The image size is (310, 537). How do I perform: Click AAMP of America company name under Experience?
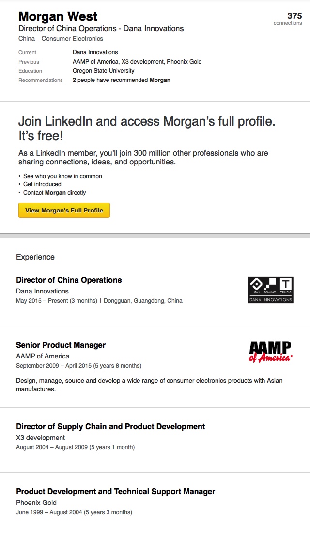(43, 356)
